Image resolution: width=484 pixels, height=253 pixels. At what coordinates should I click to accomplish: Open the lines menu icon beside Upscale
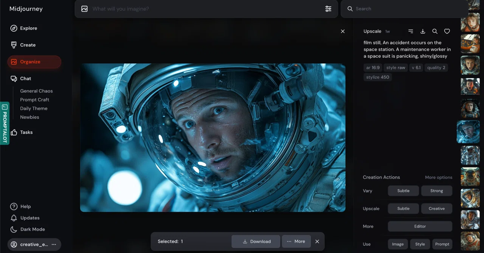(x=411, y=31)
